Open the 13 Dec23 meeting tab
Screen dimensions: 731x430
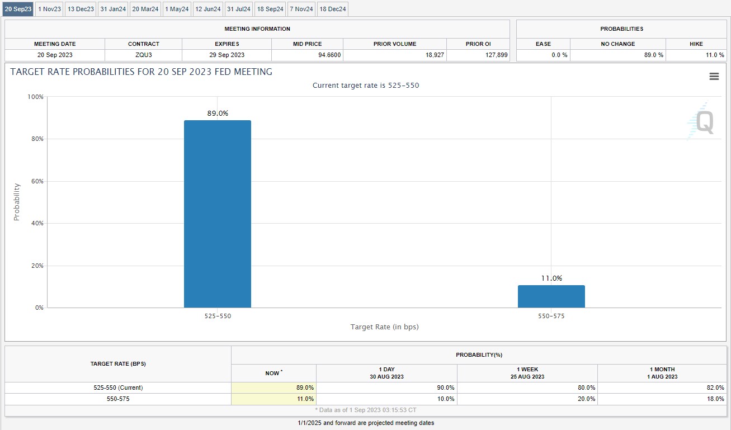(x=81, y=9)
